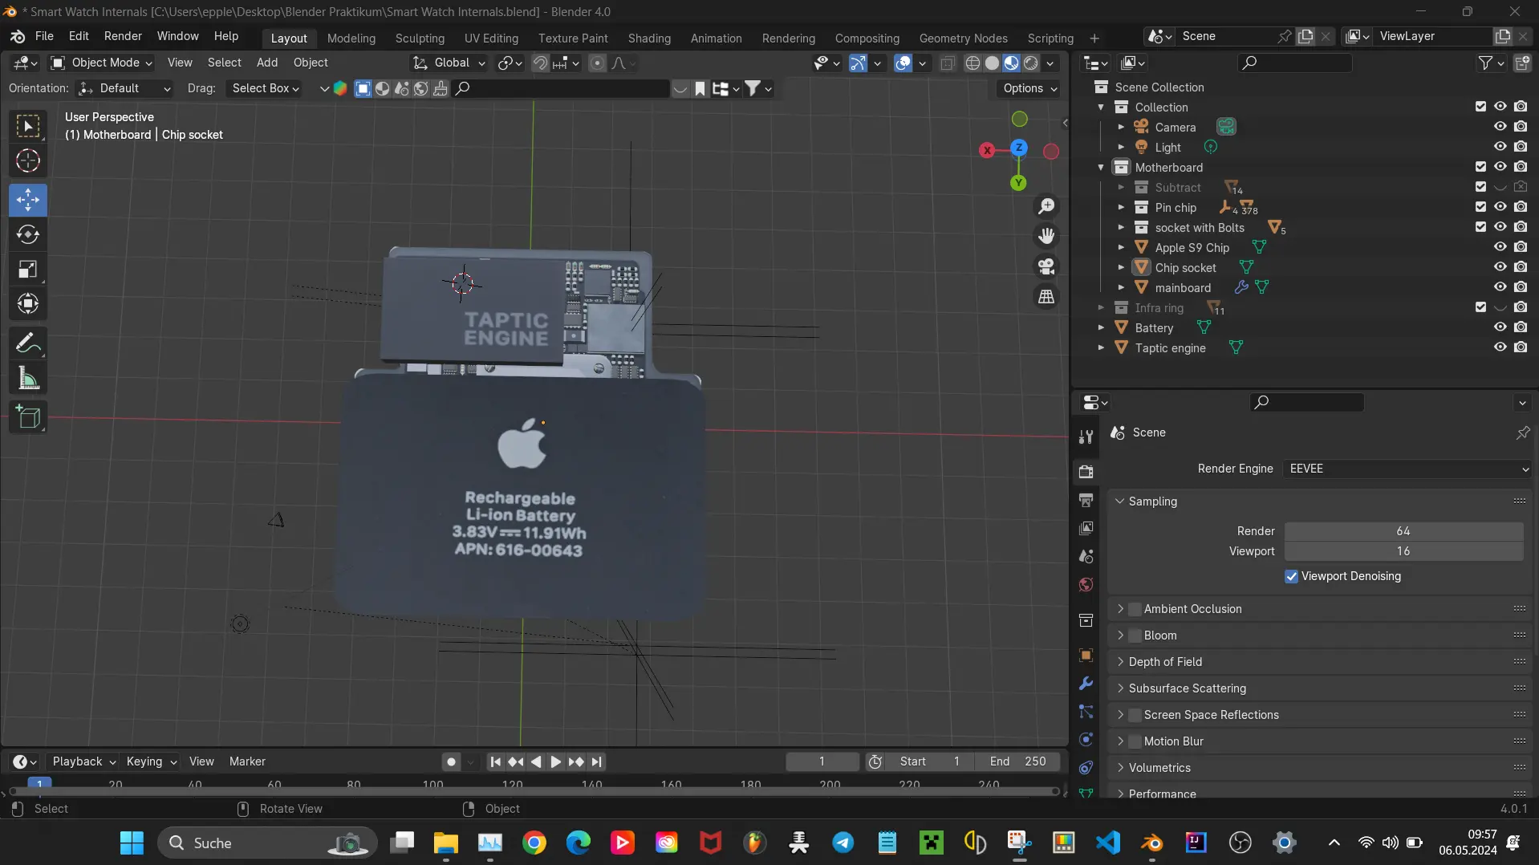Toggle snapping magnet icon
Image resolution: width=1539 pixels, height=865 pixels.
(x=540, y=63)
